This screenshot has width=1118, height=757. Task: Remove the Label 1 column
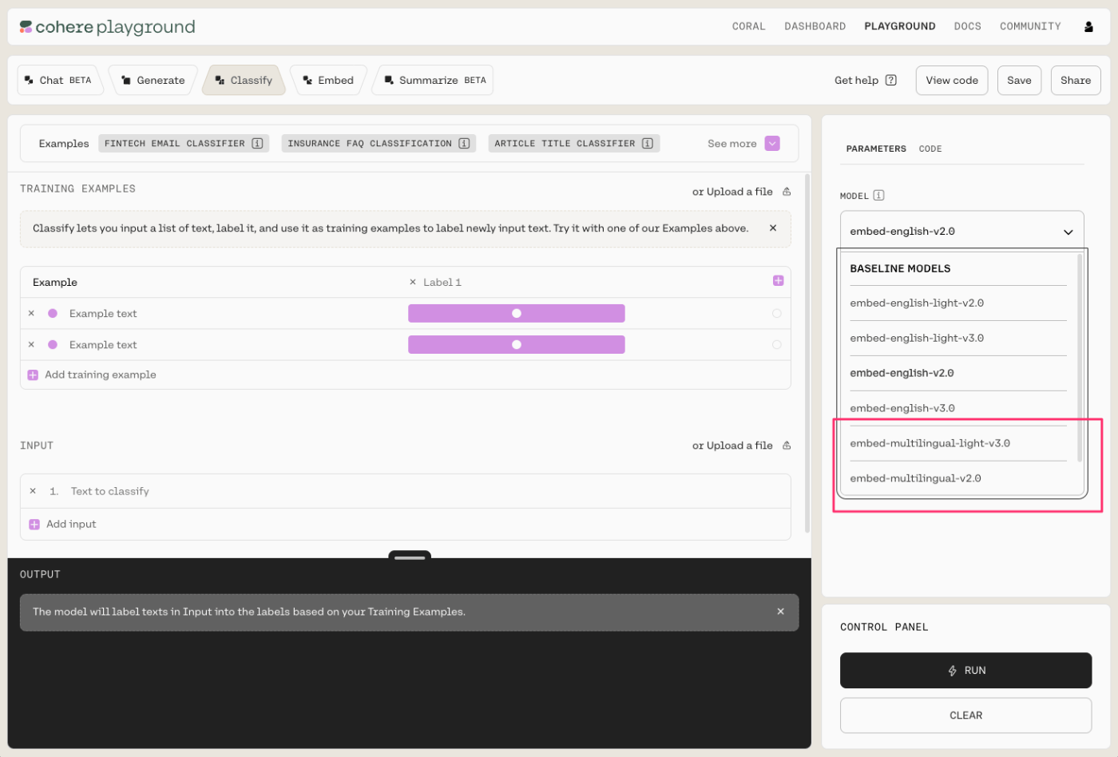tap(413, 282)
